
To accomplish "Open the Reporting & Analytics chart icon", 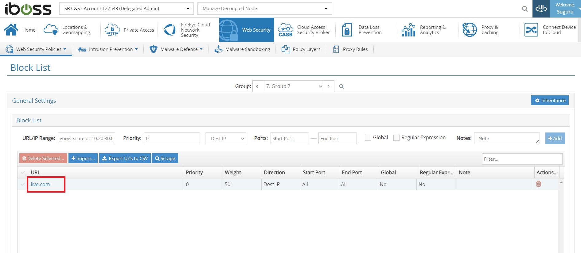I will pyautogui.click(x=408, y=30).
